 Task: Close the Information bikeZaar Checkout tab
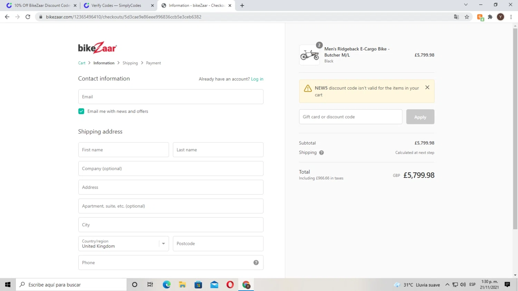(x=230, y=6)
